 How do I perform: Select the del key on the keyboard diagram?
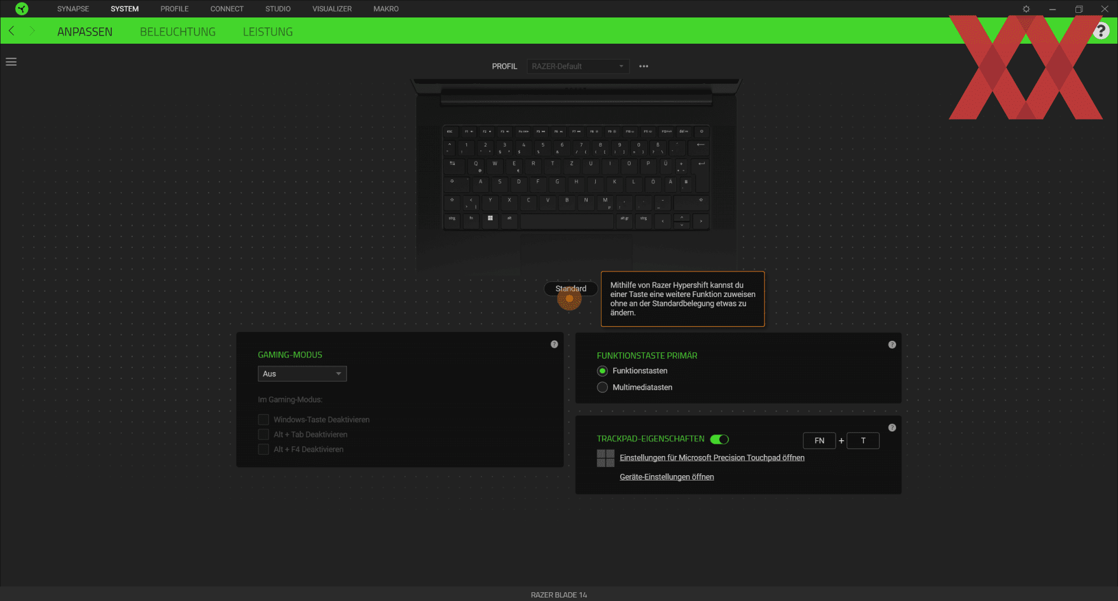[x=684, y=132]
